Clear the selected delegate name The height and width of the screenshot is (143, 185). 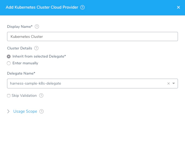[x=168, y=84]
